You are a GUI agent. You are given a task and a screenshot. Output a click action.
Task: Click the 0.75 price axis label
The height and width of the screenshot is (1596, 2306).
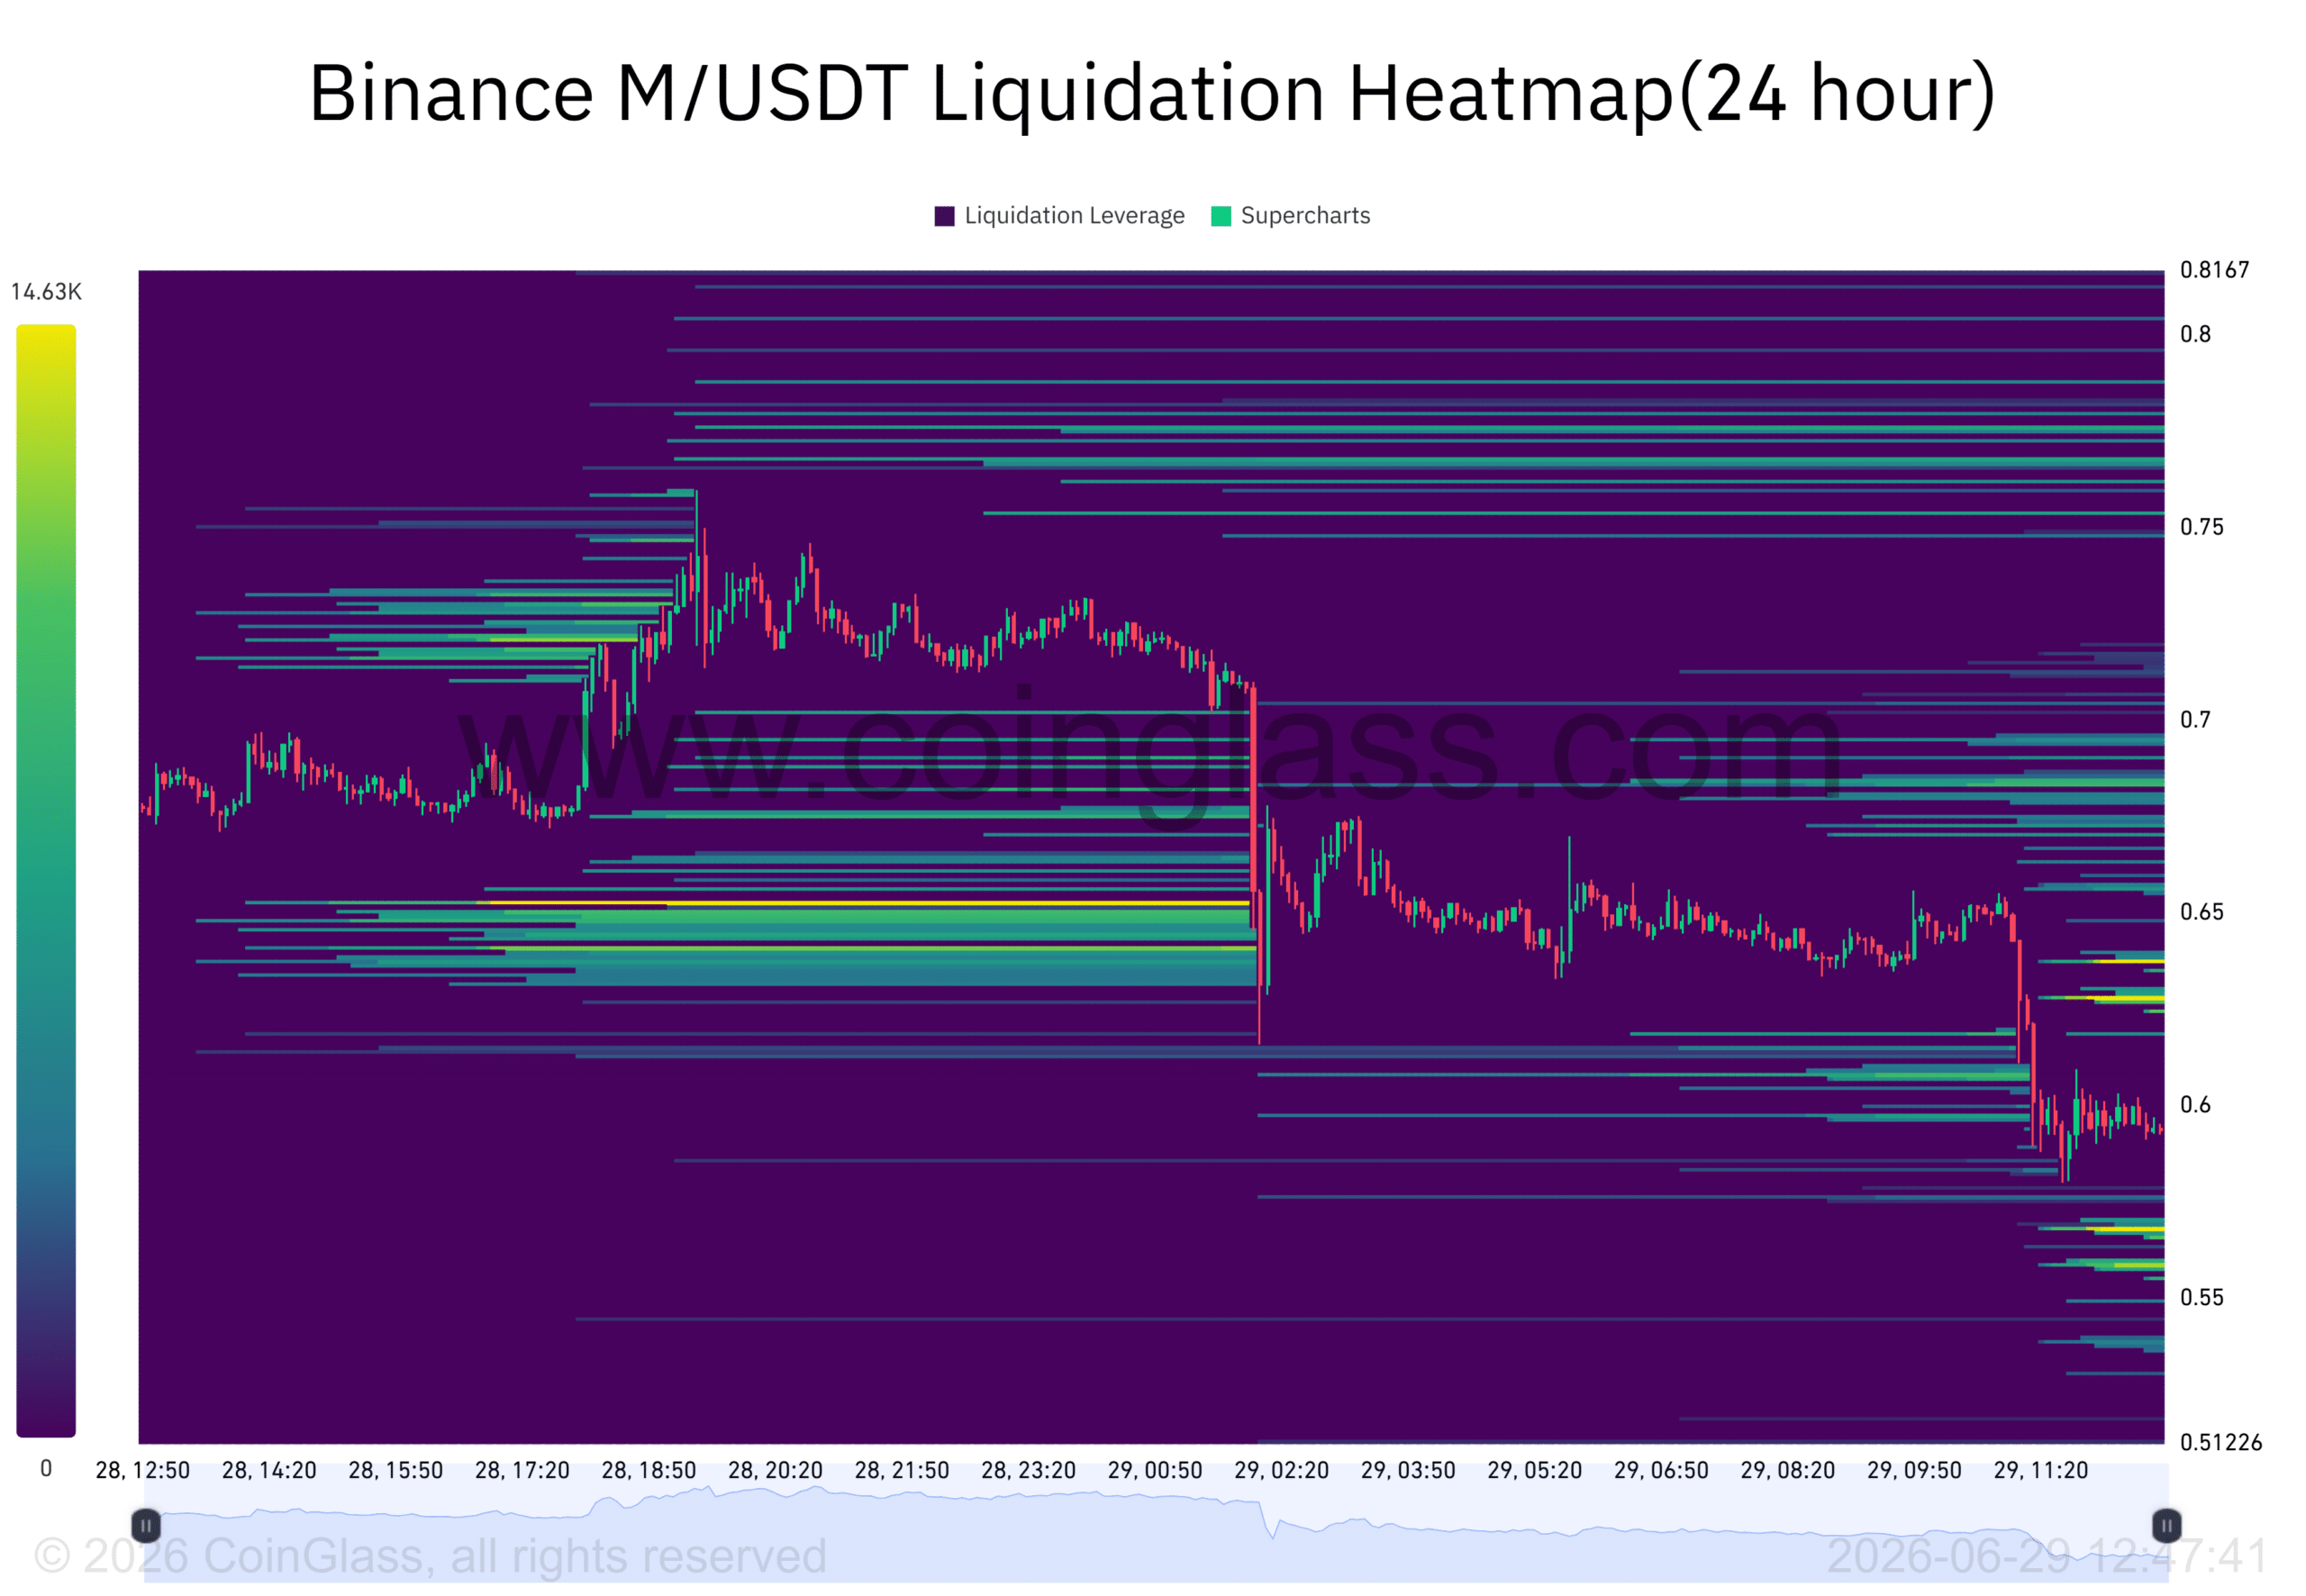coord(2201,527)
